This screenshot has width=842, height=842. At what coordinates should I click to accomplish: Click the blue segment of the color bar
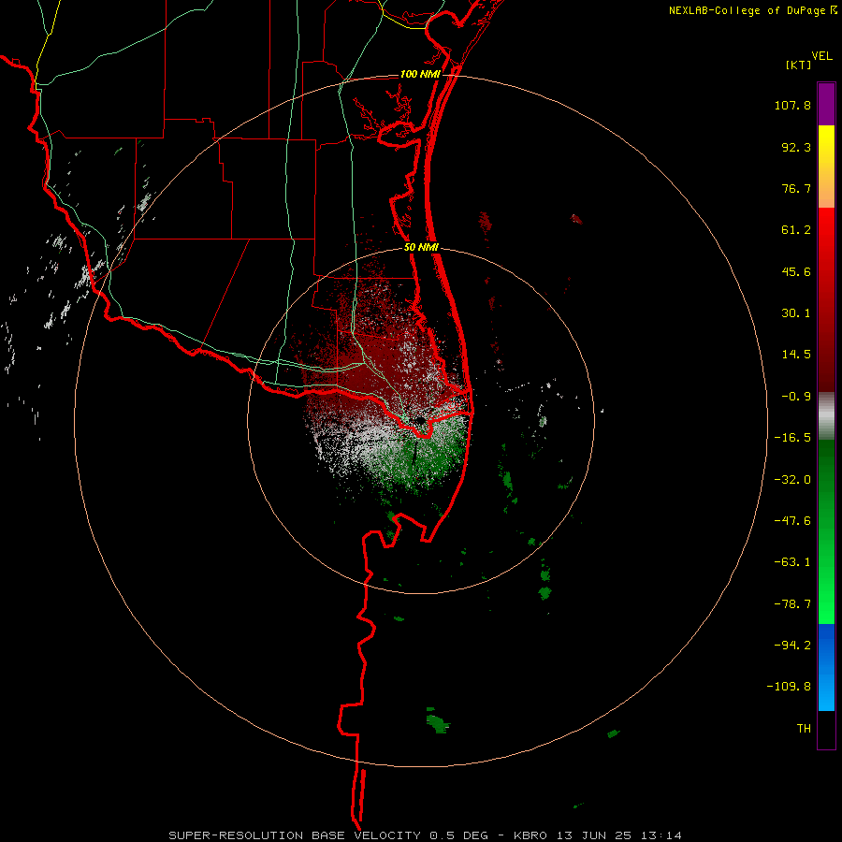[x=826, y=667]
